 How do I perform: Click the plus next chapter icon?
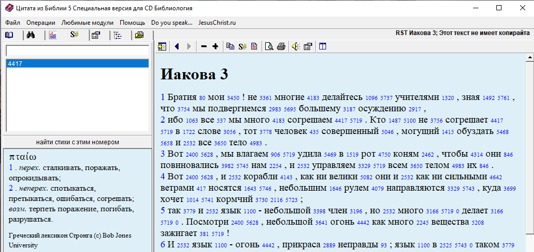coord(215,46)
